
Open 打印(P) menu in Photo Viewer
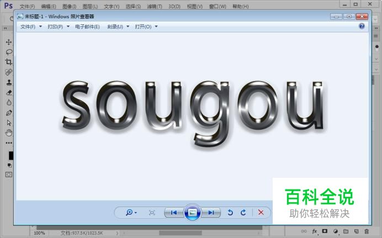tap(55, 27)
